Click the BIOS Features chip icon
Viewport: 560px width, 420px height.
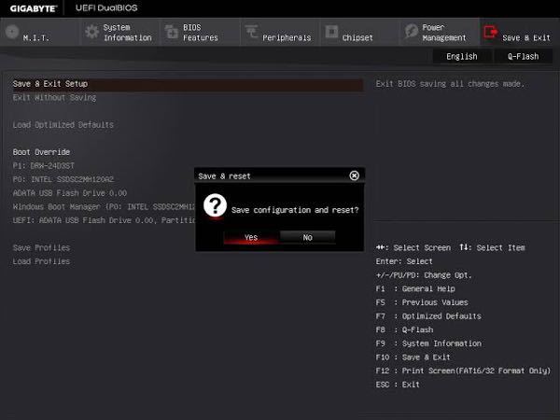pyautogui.click(x=172, y=32)
